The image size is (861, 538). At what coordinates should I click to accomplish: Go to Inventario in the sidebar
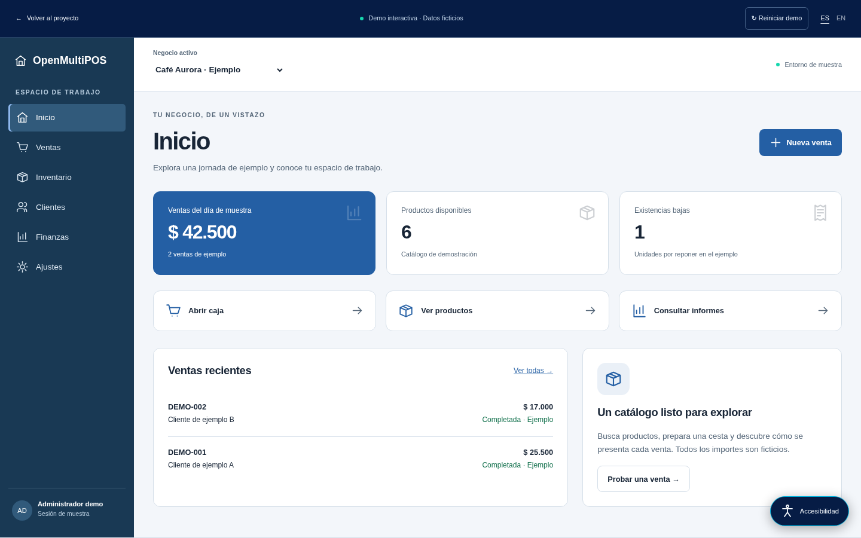pyautogui.click(x=67, y=178)
